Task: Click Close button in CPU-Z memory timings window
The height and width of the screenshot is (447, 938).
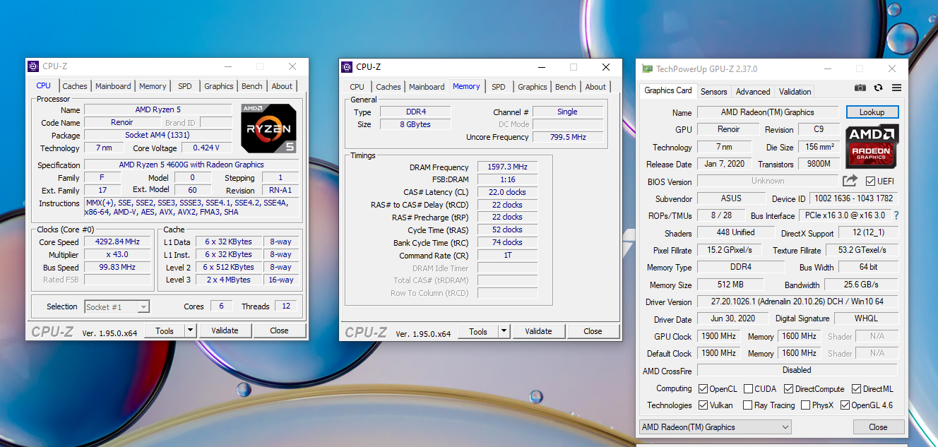Action: [593, 331]
